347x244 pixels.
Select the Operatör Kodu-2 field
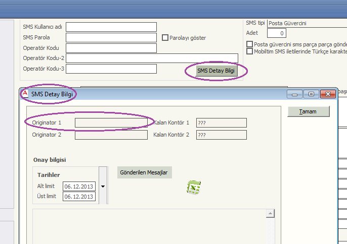tap(151, 58)
